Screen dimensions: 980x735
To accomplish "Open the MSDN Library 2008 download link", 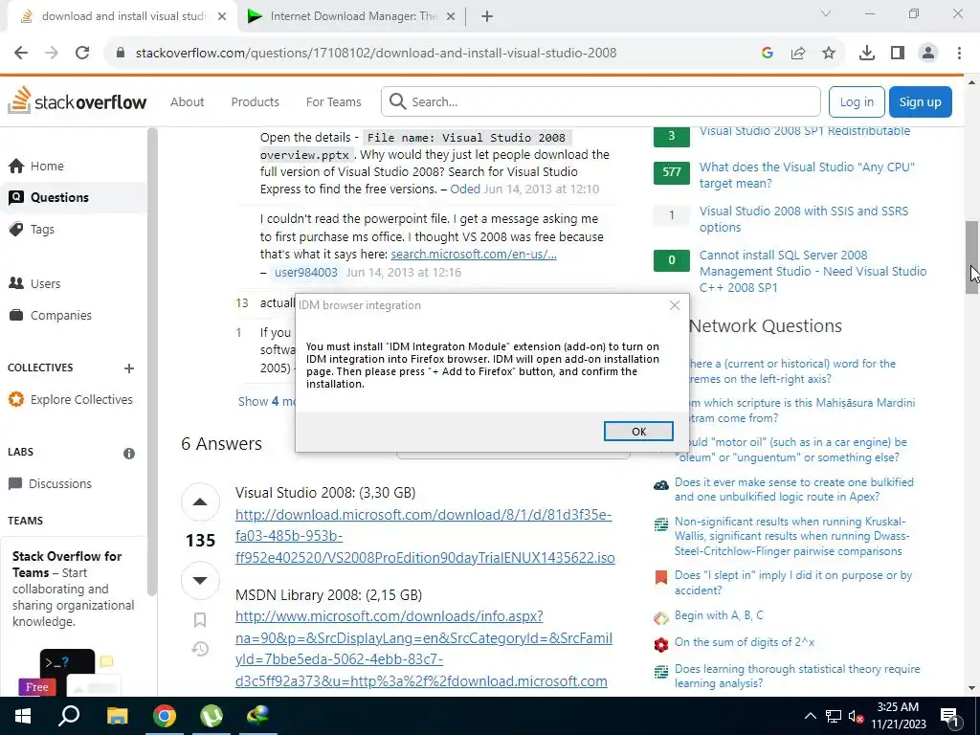I will [424, 649].
